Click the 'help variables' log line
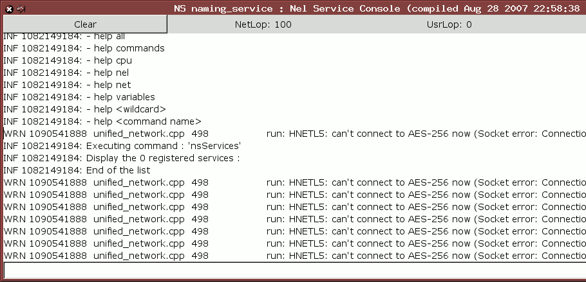 tap(79, 97)
